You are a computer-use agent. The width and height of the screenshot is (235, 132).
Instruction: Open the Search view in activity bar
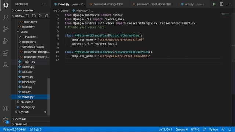coord(6,17)
